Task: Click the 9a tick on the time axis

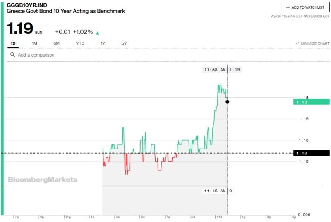Action: pyautogui.click(x=193, y=217)
